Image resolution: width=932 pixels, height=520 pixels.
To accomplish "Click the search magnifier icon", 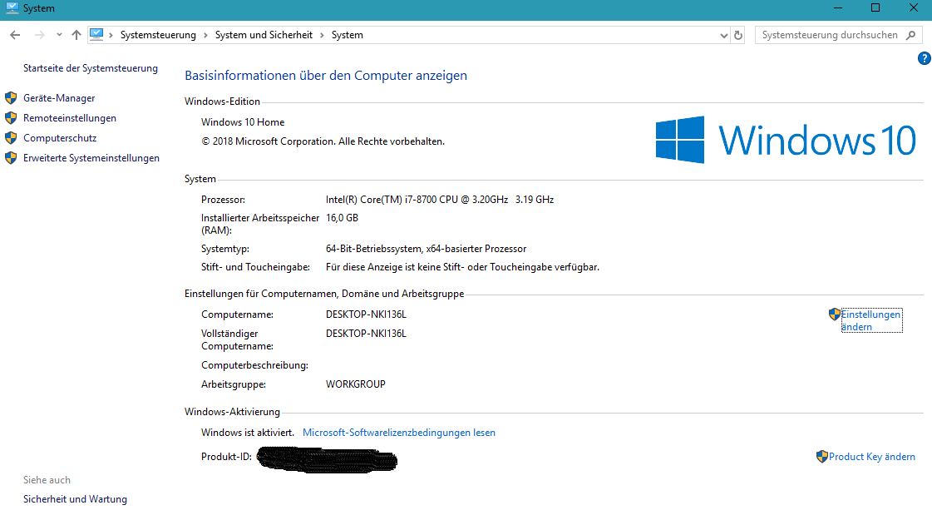I will pos(910,35).
